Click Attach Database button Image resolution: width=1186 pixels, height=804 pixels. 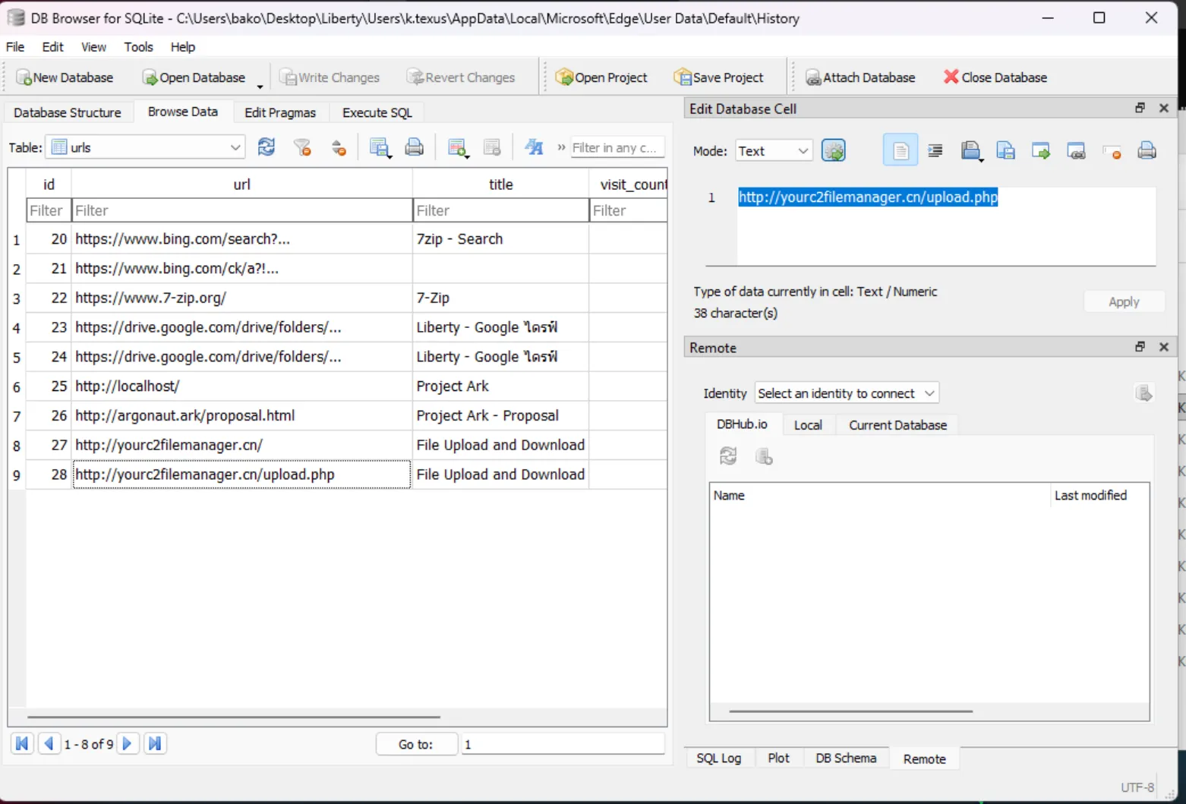pos(860,77)
